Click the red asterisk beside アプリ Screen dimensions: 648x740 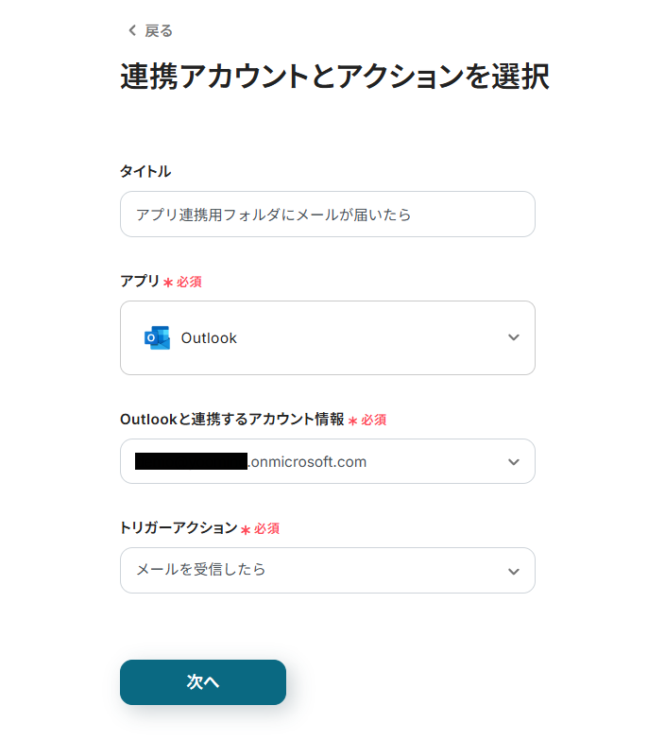pos(168,282)
